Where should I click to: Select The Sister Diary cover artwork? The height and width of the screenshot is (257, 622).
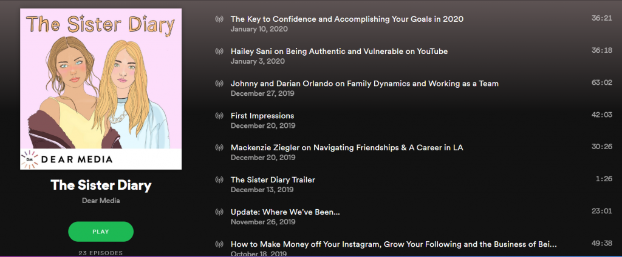pyautogui.click(x=101, y=89)
